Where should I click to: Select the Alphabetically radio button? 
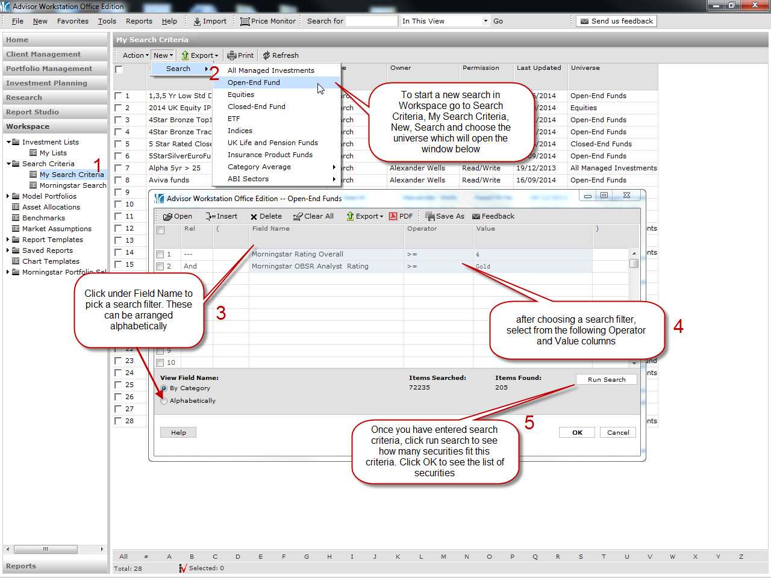[x=164, y=401]
